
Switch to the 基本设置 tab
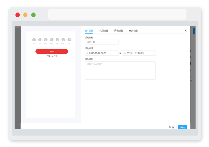tap(89, 31)
